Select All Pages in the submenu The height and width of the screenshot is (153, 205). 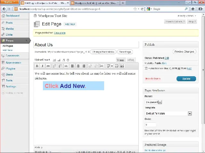click(8, 46)
